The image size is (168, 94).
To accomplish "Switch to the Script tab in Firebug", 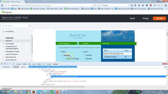I will pos(34,64).
